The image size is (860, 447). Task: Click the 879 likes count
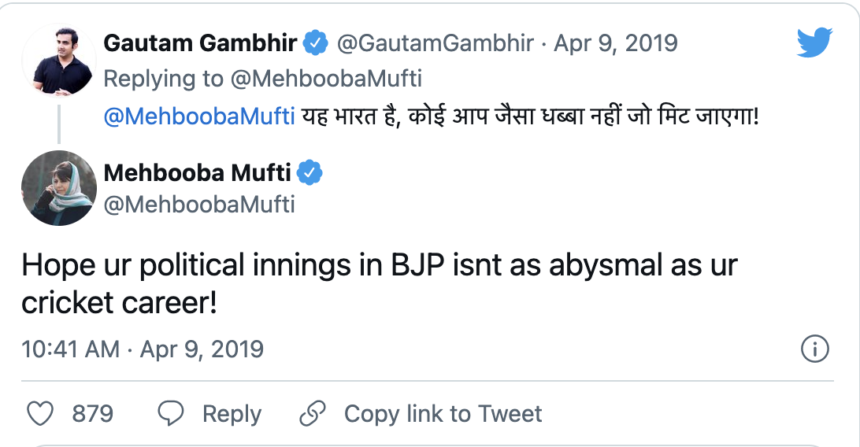click(x=93, y=414)
